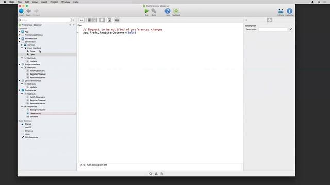Toggle the Inspector icon

pyautogui.click(x=290, y=11)
